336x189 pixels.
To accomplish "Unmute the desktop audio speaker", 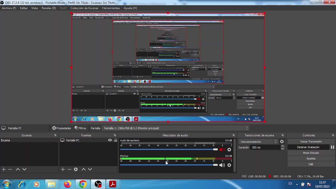I will (222, 150).
